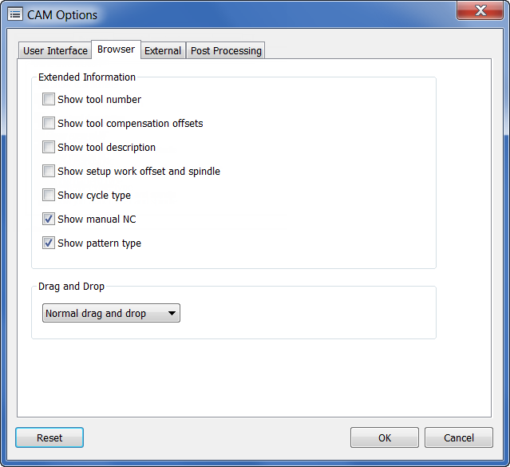
Task: Click the Cancel button
Action: point(458,437)
